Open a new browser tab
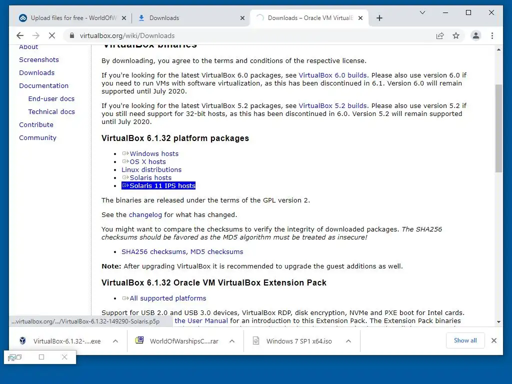Screen dimensions: 512x384 point(379,18)
